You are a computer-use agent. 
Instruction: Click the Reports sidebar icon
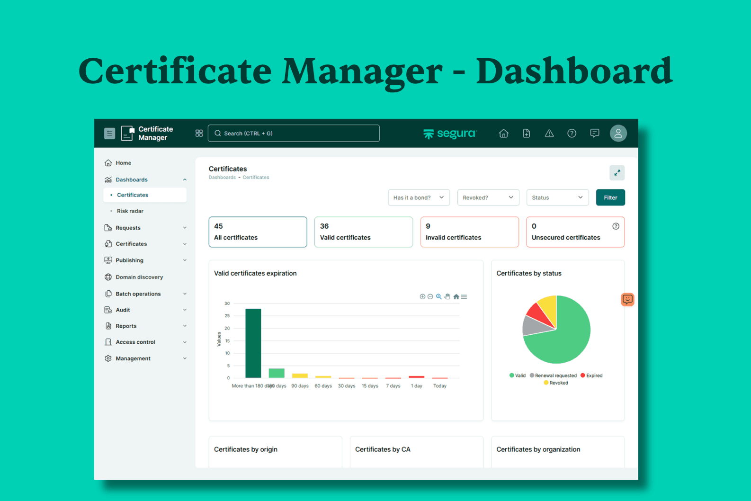(x=108, y=326)
